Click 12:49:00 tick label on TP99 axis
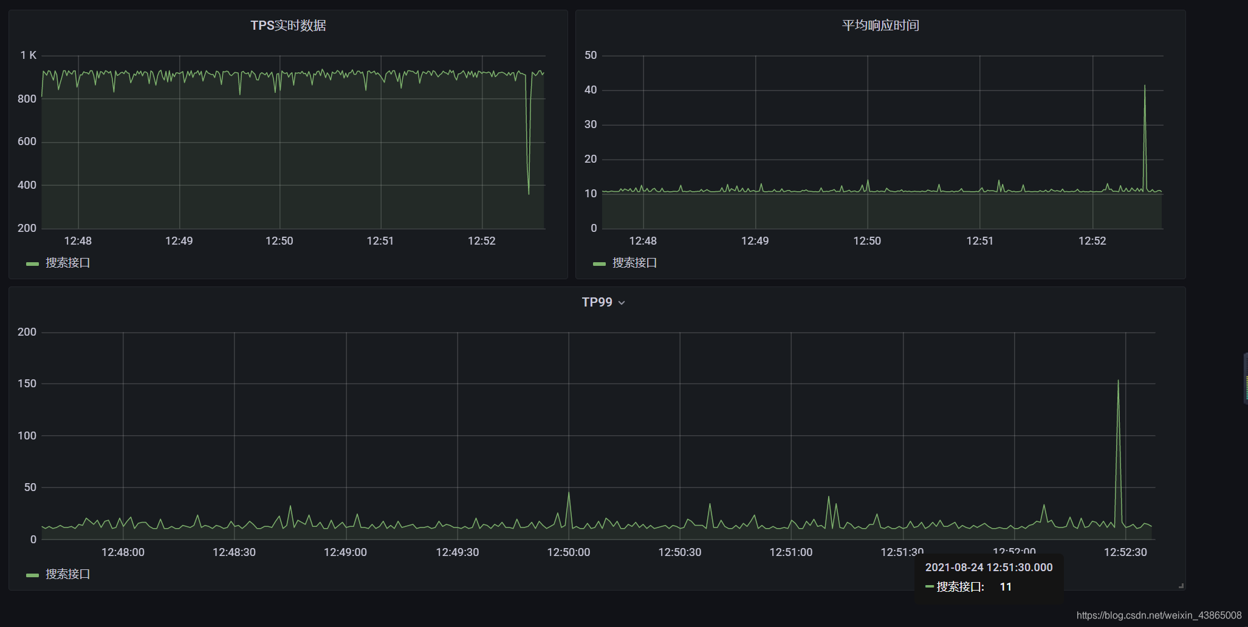 pyautogui.click(x=345, y=552)
